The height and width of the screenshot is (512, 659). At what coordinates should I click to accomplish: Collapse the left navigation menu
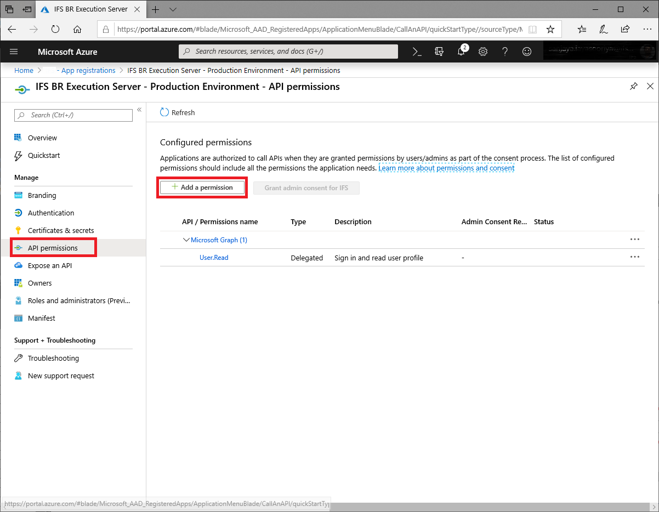pyautogui.click(x=139, y=110)
